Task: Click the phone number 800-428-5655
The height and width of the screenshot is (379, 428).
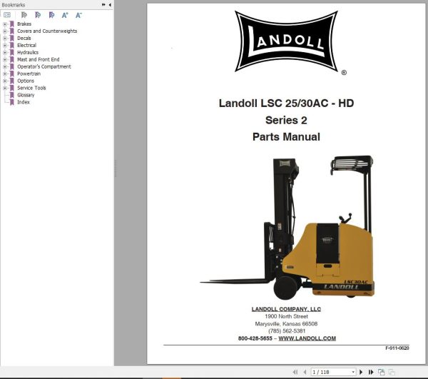Action: pos(255,338)
